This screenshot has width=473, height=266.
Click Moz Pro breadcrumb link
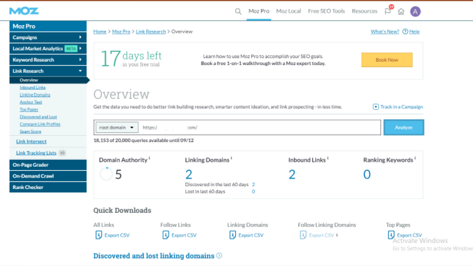[x=121, y=31]
